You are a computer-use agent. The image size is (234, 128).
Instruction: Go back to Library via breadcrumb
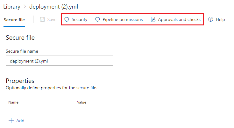click(12, 7)
